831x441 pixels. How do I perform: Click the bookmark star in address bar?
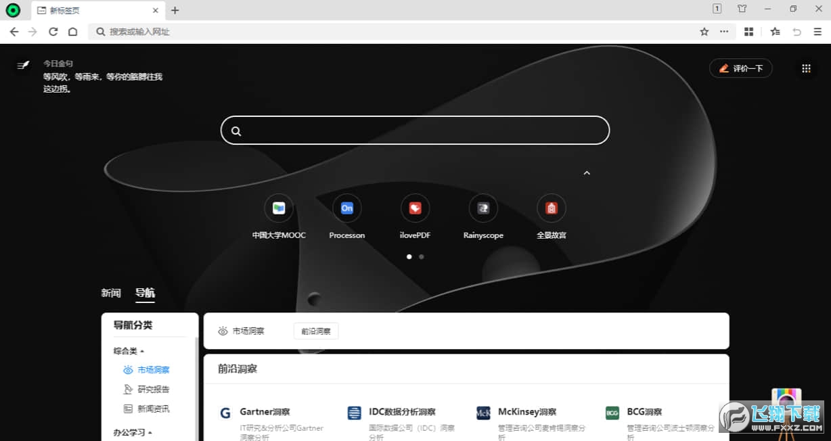click(x=704, y=32)
